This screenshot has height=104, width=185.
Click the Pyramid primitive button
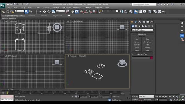click(x=147, y=48)
